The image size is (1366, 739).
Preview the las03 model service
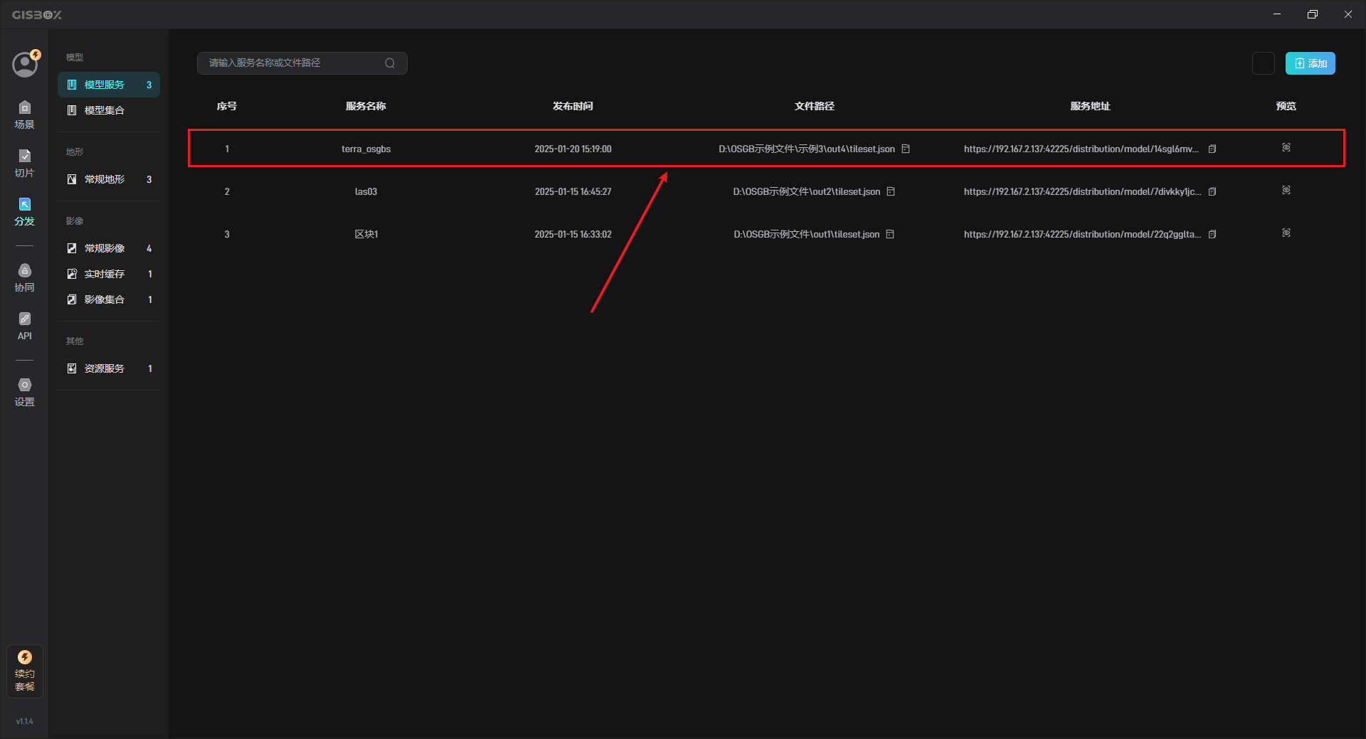[x=1286, y=190]
